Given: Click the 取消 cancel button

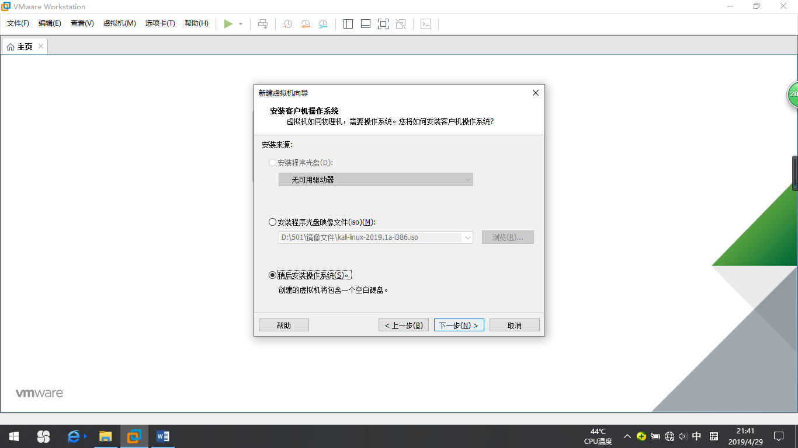Looking at the screenshot, I should 515,325.
